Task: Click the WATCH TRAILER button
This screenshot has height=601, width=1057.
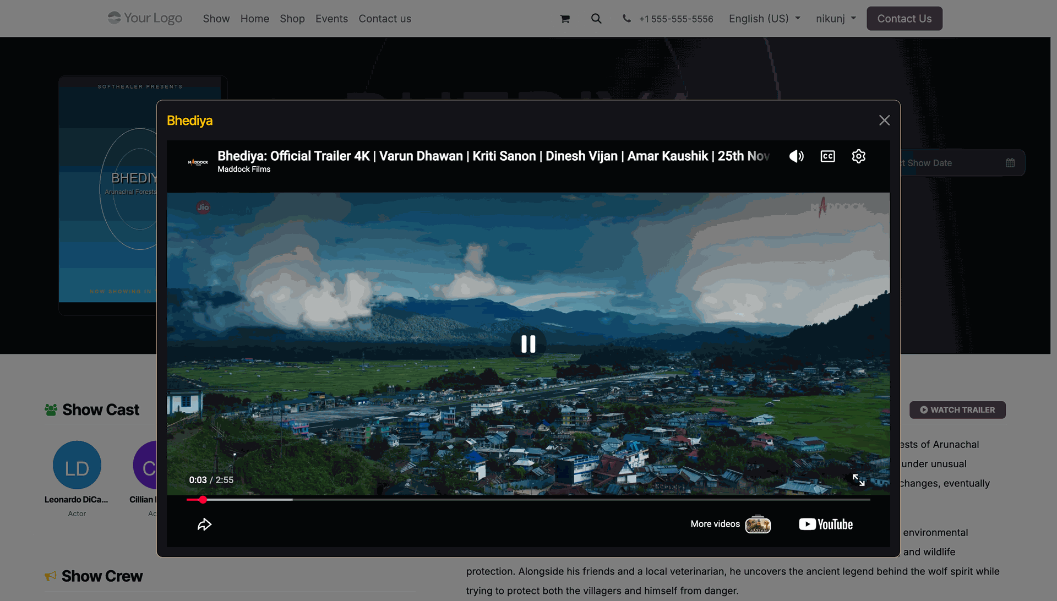Action: coord(957,410)
